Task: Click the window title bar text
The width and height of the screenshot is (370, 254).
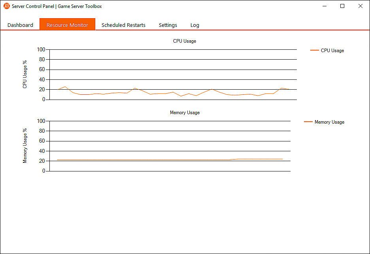Action: [57, 6]
